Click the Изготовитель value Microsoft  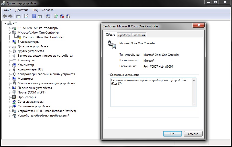[149, 61]
